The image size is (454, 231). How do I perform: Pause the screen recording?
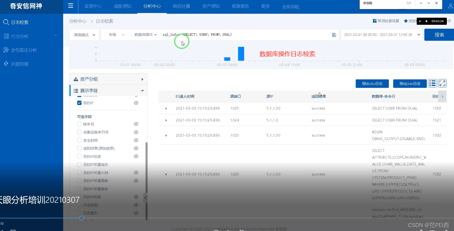point(420,21)
